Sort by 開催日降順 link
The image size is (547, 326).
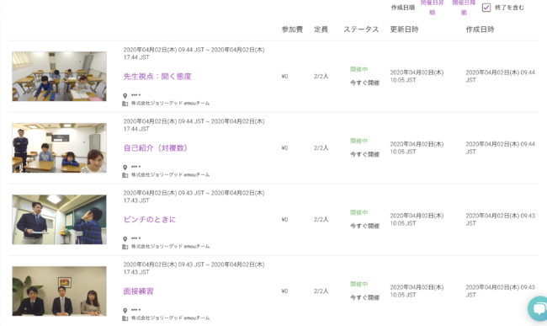click(x=464, y=8)
